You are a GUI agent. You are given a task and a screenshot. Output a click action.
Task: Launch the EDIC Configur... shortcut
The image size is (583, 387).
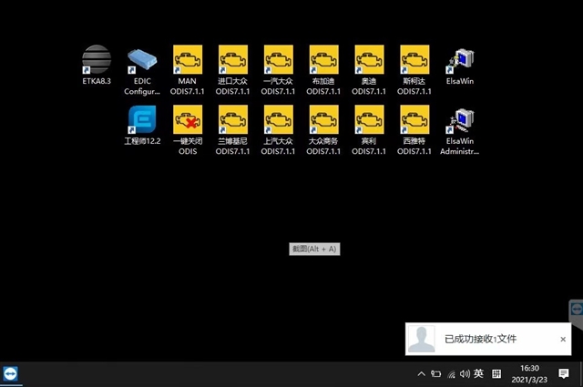142,71
